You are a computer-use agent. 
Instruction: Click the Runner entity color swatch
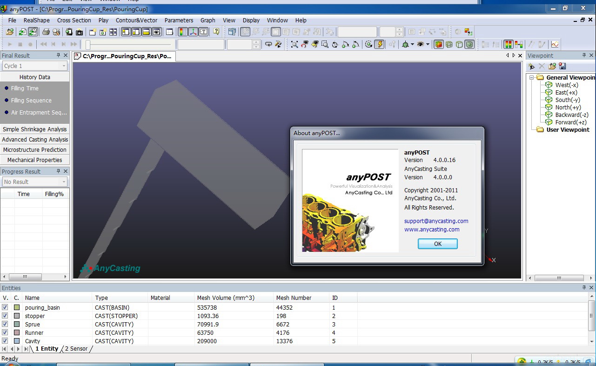[x=17, y=332]
